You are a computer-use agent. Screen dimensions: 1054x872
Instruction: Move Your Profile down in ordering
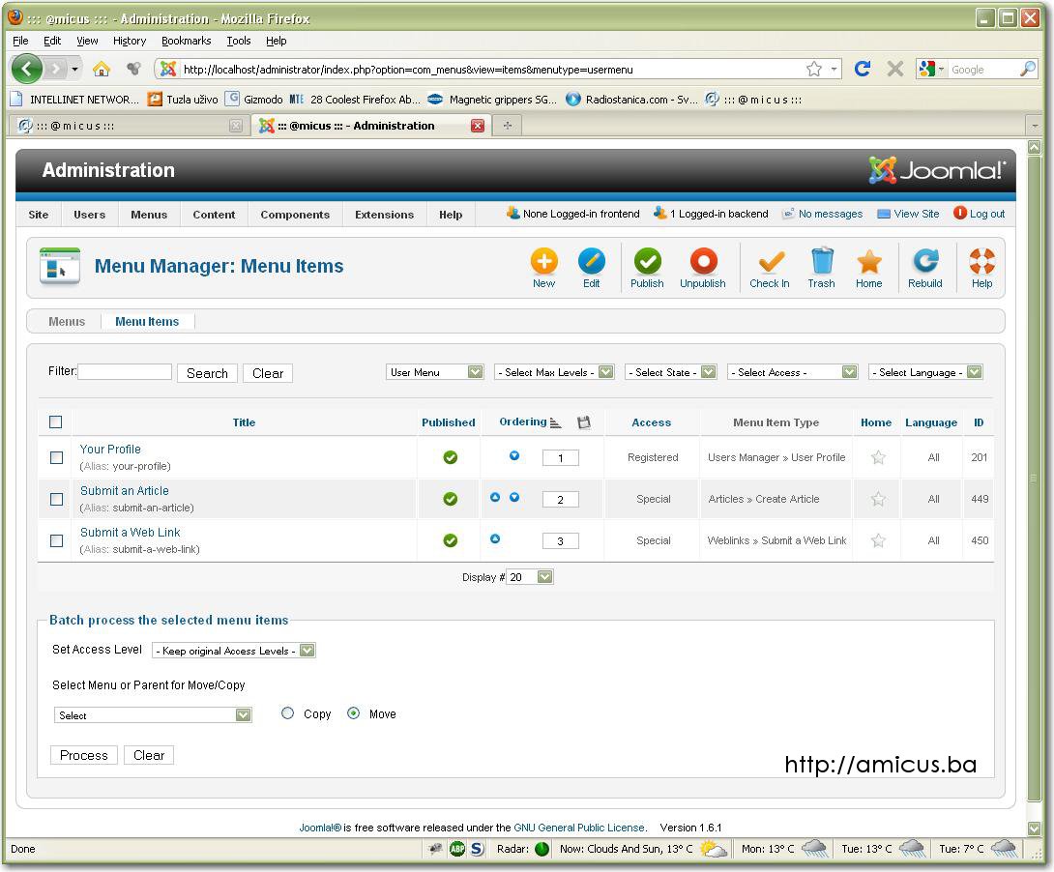pyautogui.click(x=514, y=455)
